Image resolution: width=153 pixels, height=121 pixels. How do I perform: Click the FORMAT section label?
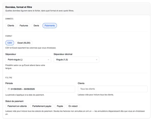tap(9, 36)
